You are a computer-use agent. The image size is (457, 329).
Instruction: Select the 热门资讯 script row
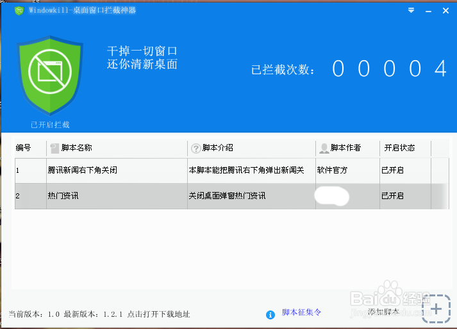pyautogui.click(x=232, y=196)
